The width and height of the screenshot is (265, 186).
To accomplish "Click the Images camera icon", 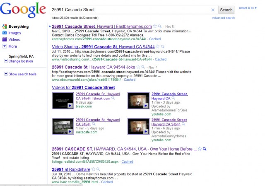I will click(x=5, y=33).
